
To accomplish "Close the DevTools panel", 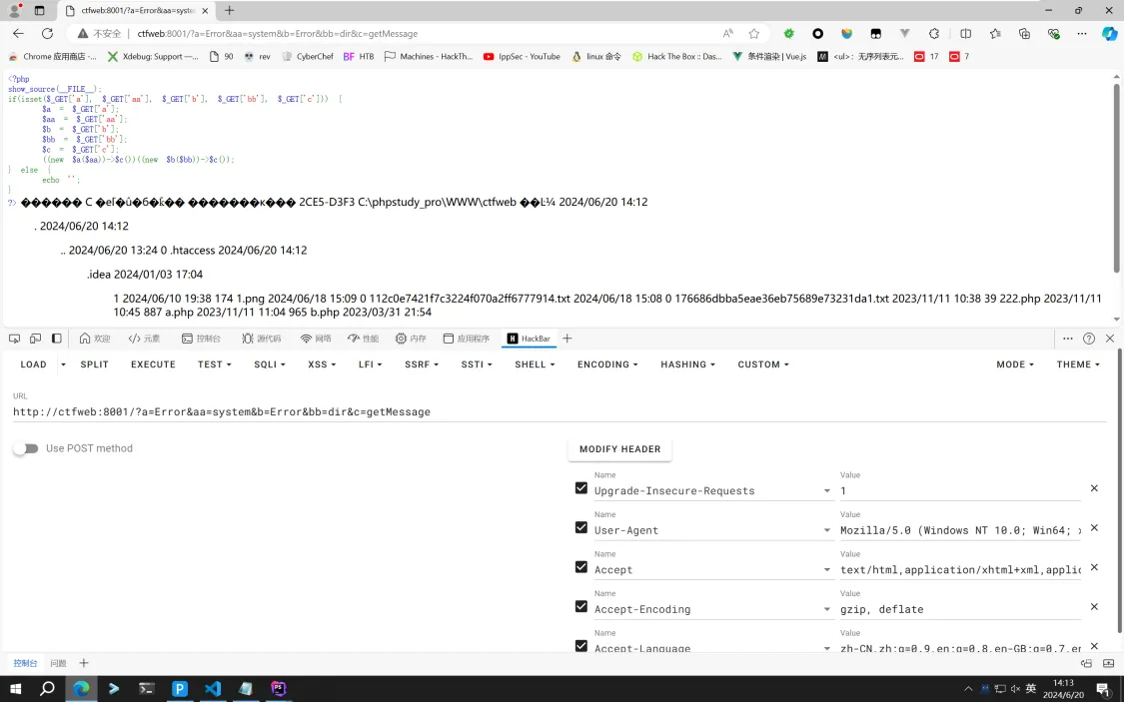I will coord(1110,339).
